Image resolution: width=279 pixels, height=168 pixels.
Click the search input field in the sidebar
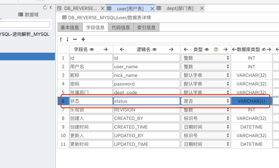point(25,25)
